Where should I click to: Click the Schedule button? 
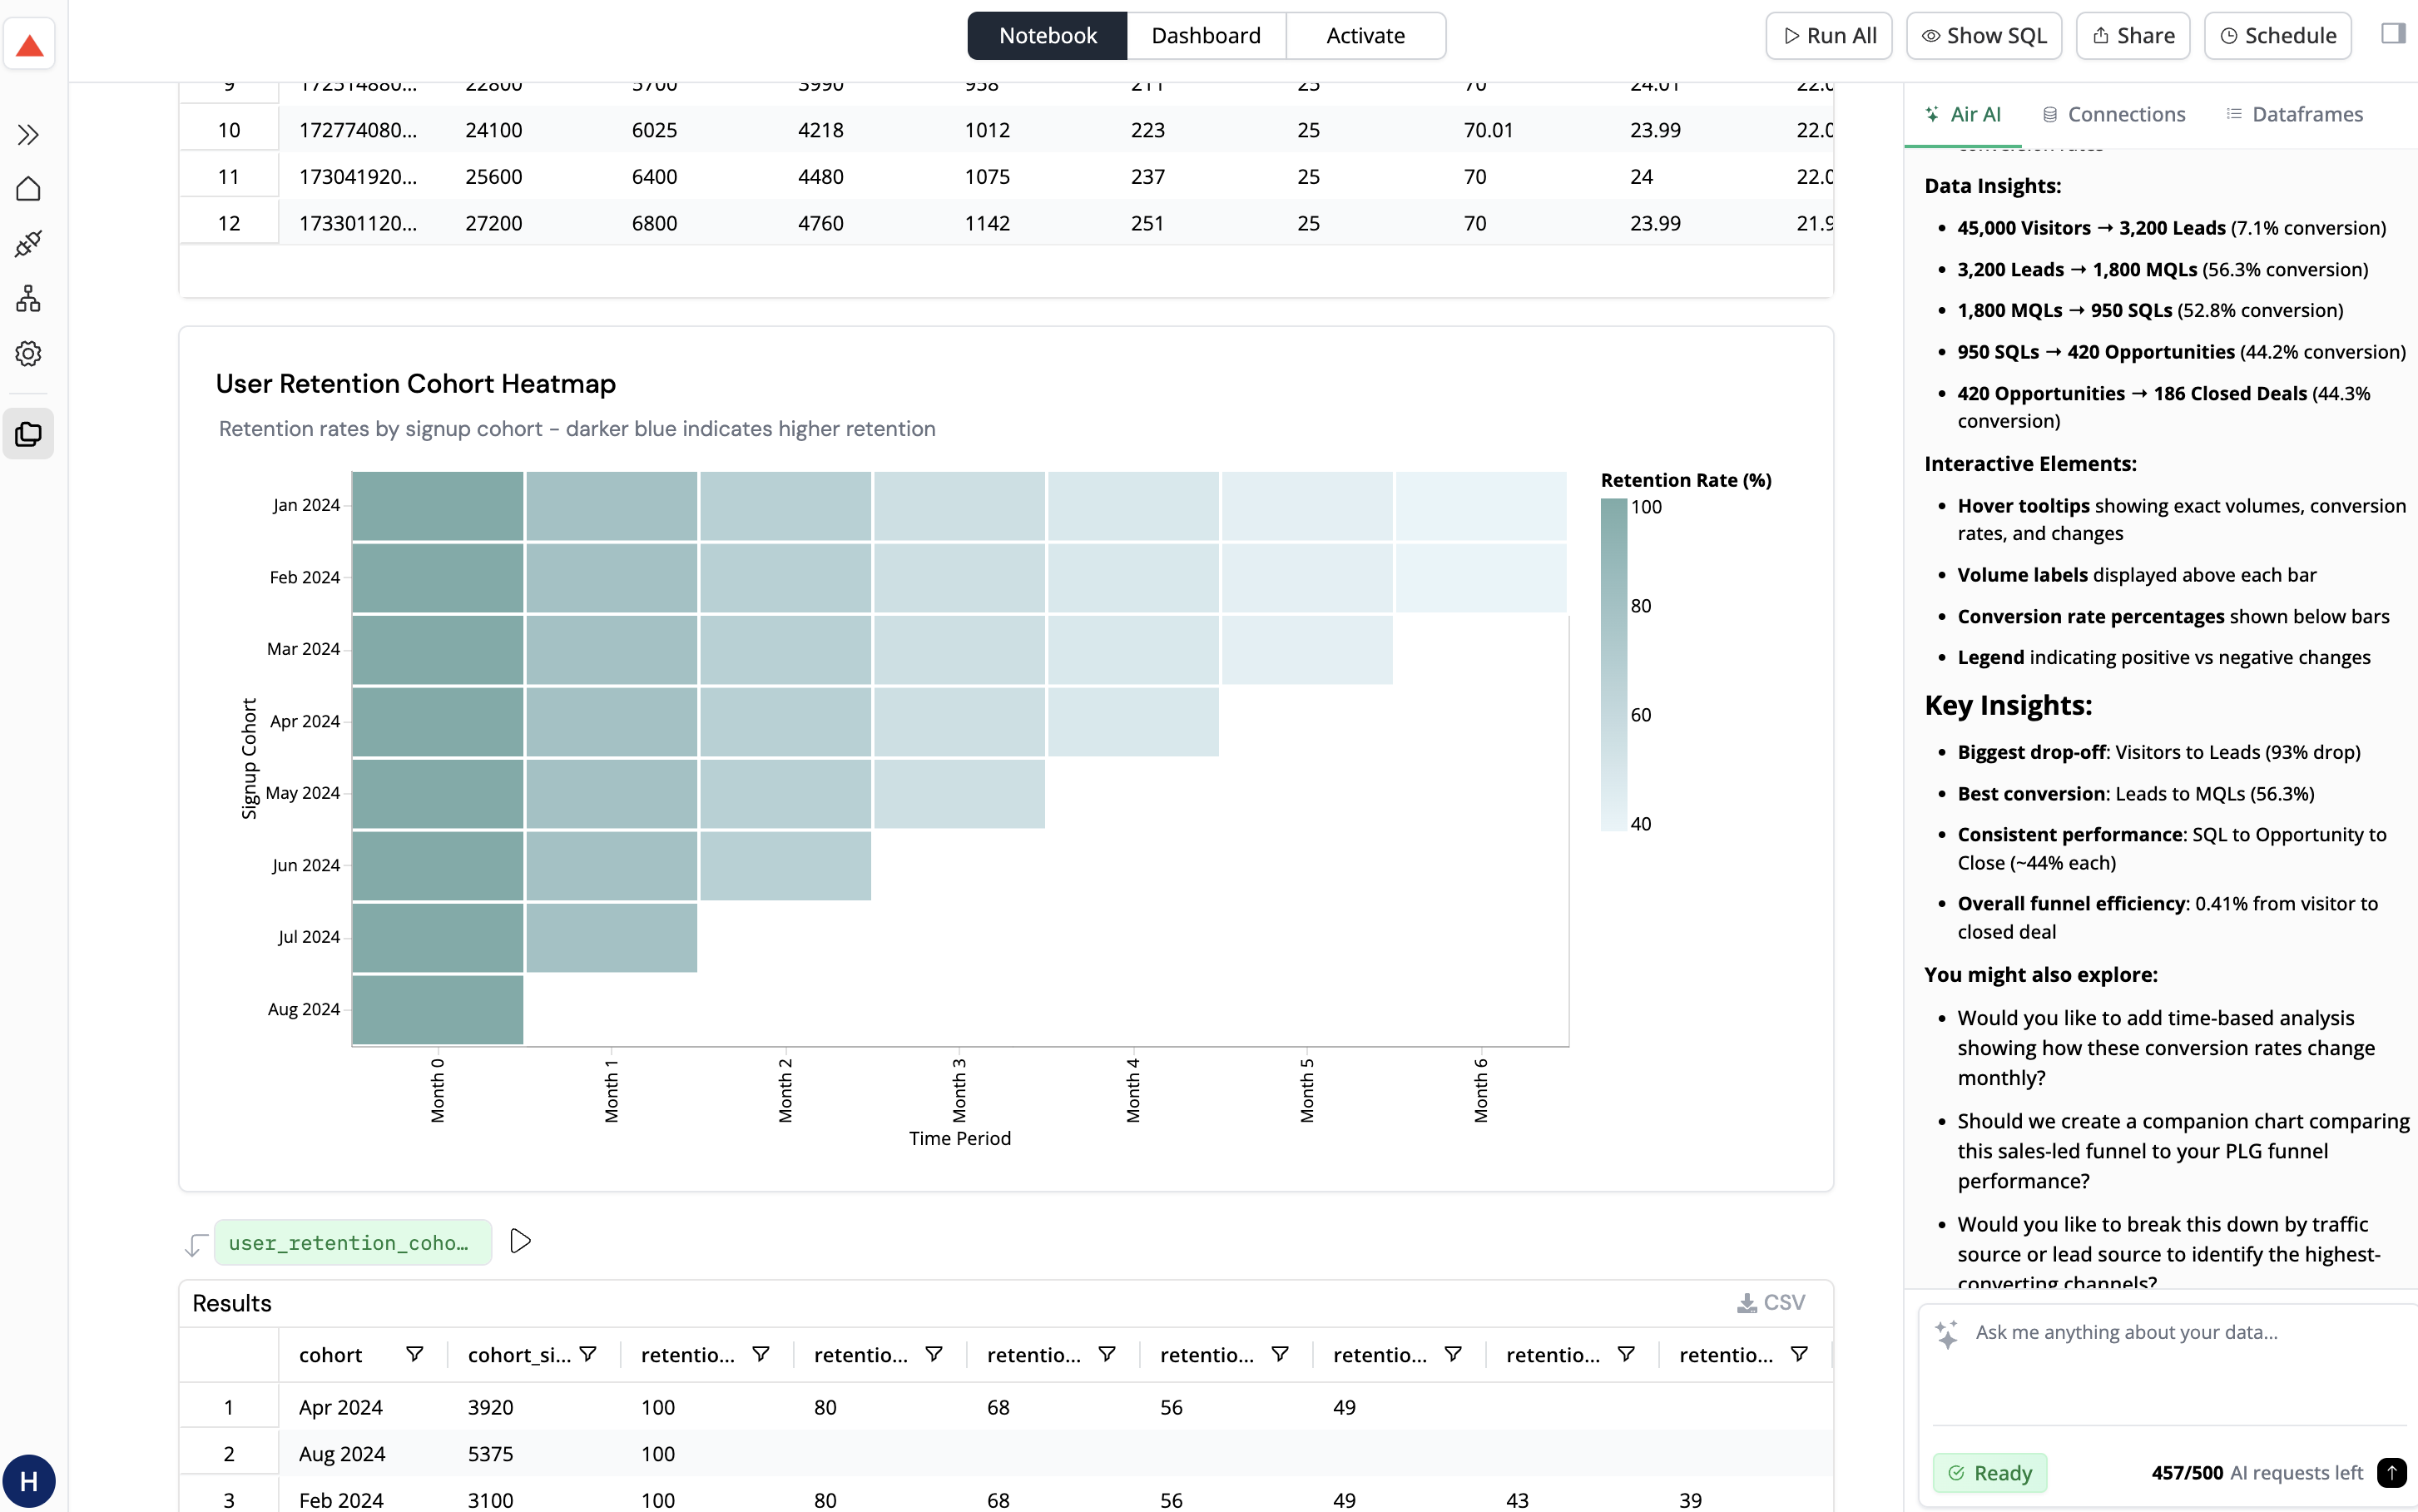click(x=2277, y=36)
